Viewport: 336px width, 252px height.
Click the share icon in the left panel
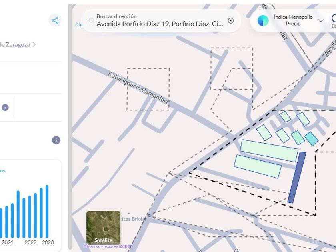[x=55, y=20]
